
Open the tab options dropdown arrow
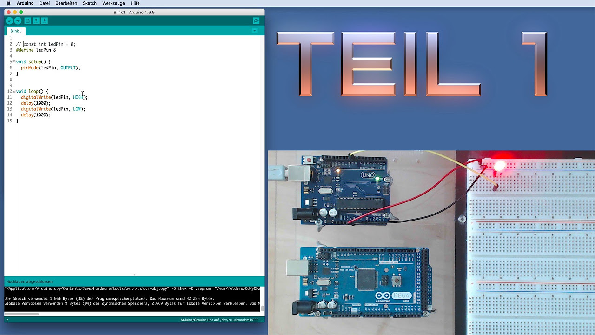click(254, 31)
